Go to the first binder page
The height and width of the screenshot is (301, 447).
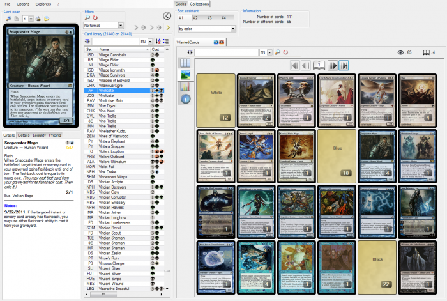pyautogui.click(x=295, y=66)
